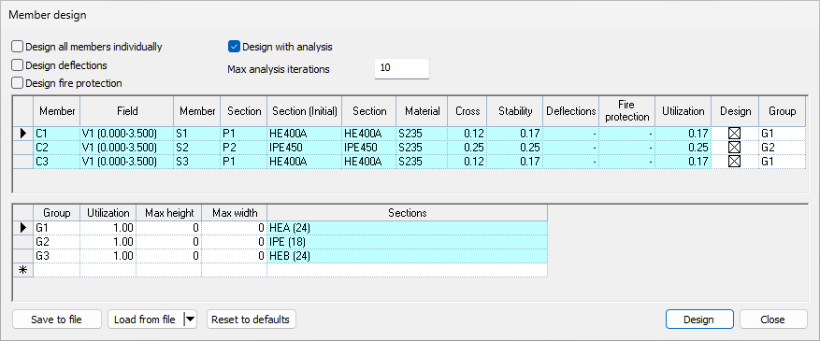Click the Max analysis iterations field
The width and height of the screenshot is (820, 341).
point(402,68)
